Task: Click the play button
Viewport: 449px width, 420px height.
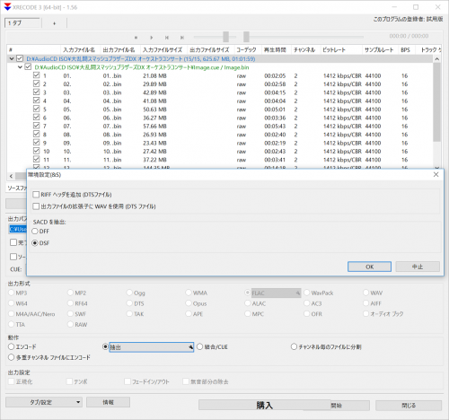Action: tap(152, 38)
